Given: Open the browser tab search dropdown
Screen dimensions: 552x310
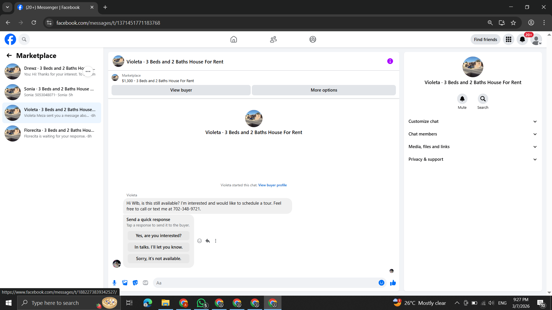Looking at the screenshot, I should point(7,7).
